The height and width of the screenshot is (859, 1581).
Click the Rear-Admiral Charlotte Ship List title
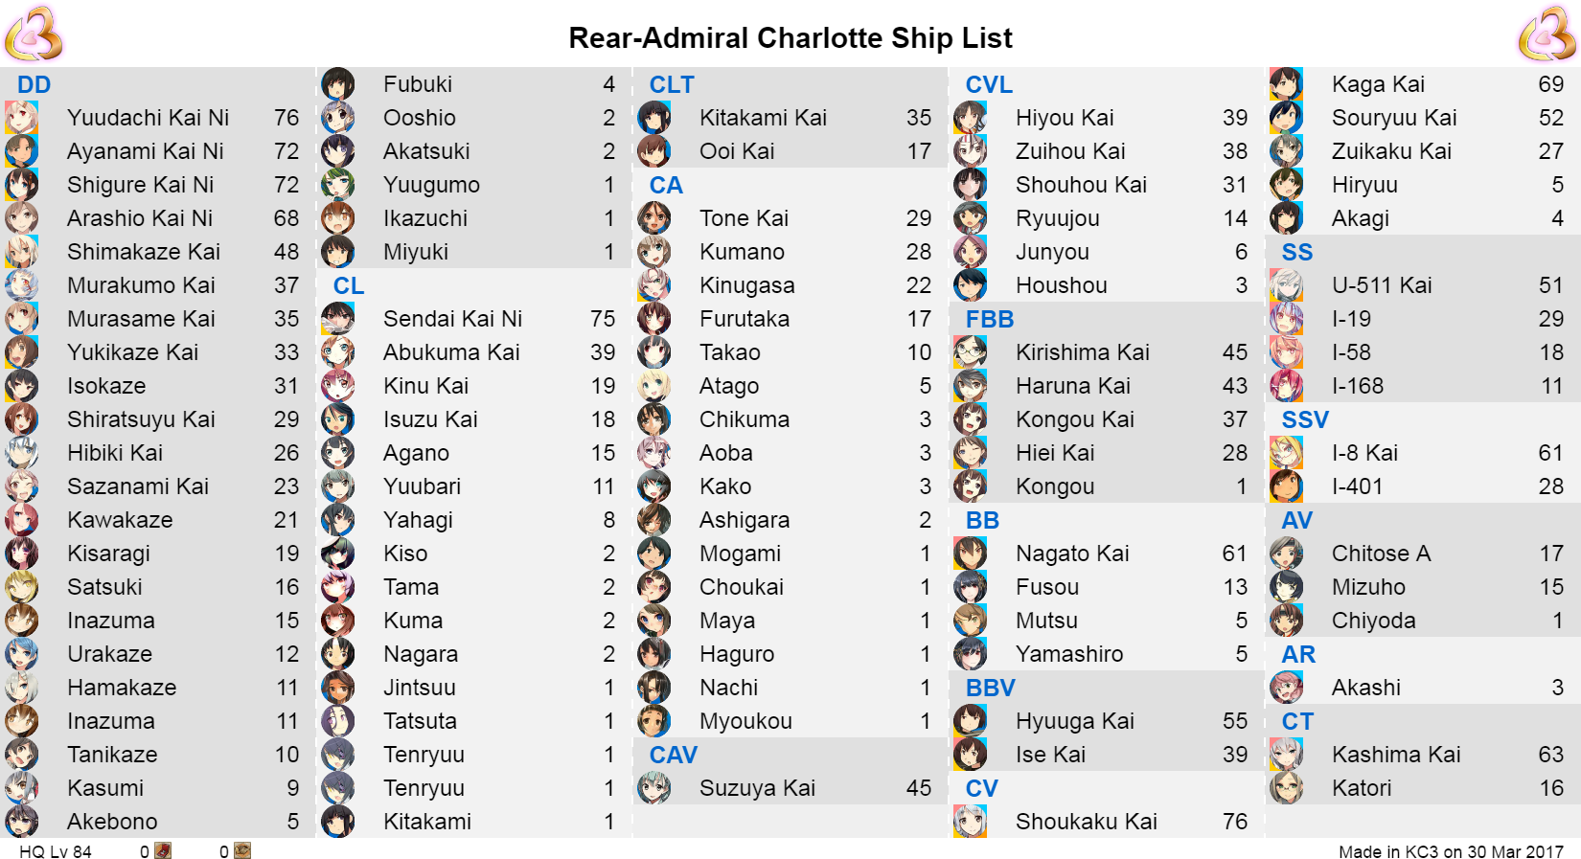790,38
